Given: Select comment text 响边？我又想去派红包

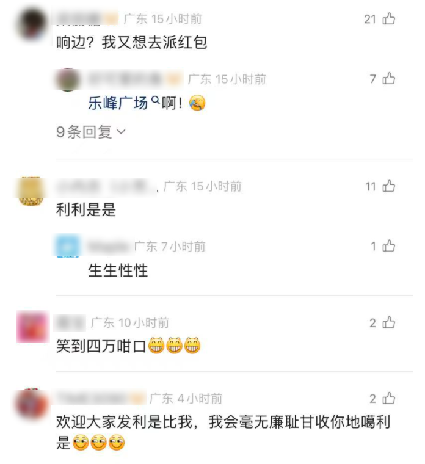Looking at the screenshot, I should point(131,42).
